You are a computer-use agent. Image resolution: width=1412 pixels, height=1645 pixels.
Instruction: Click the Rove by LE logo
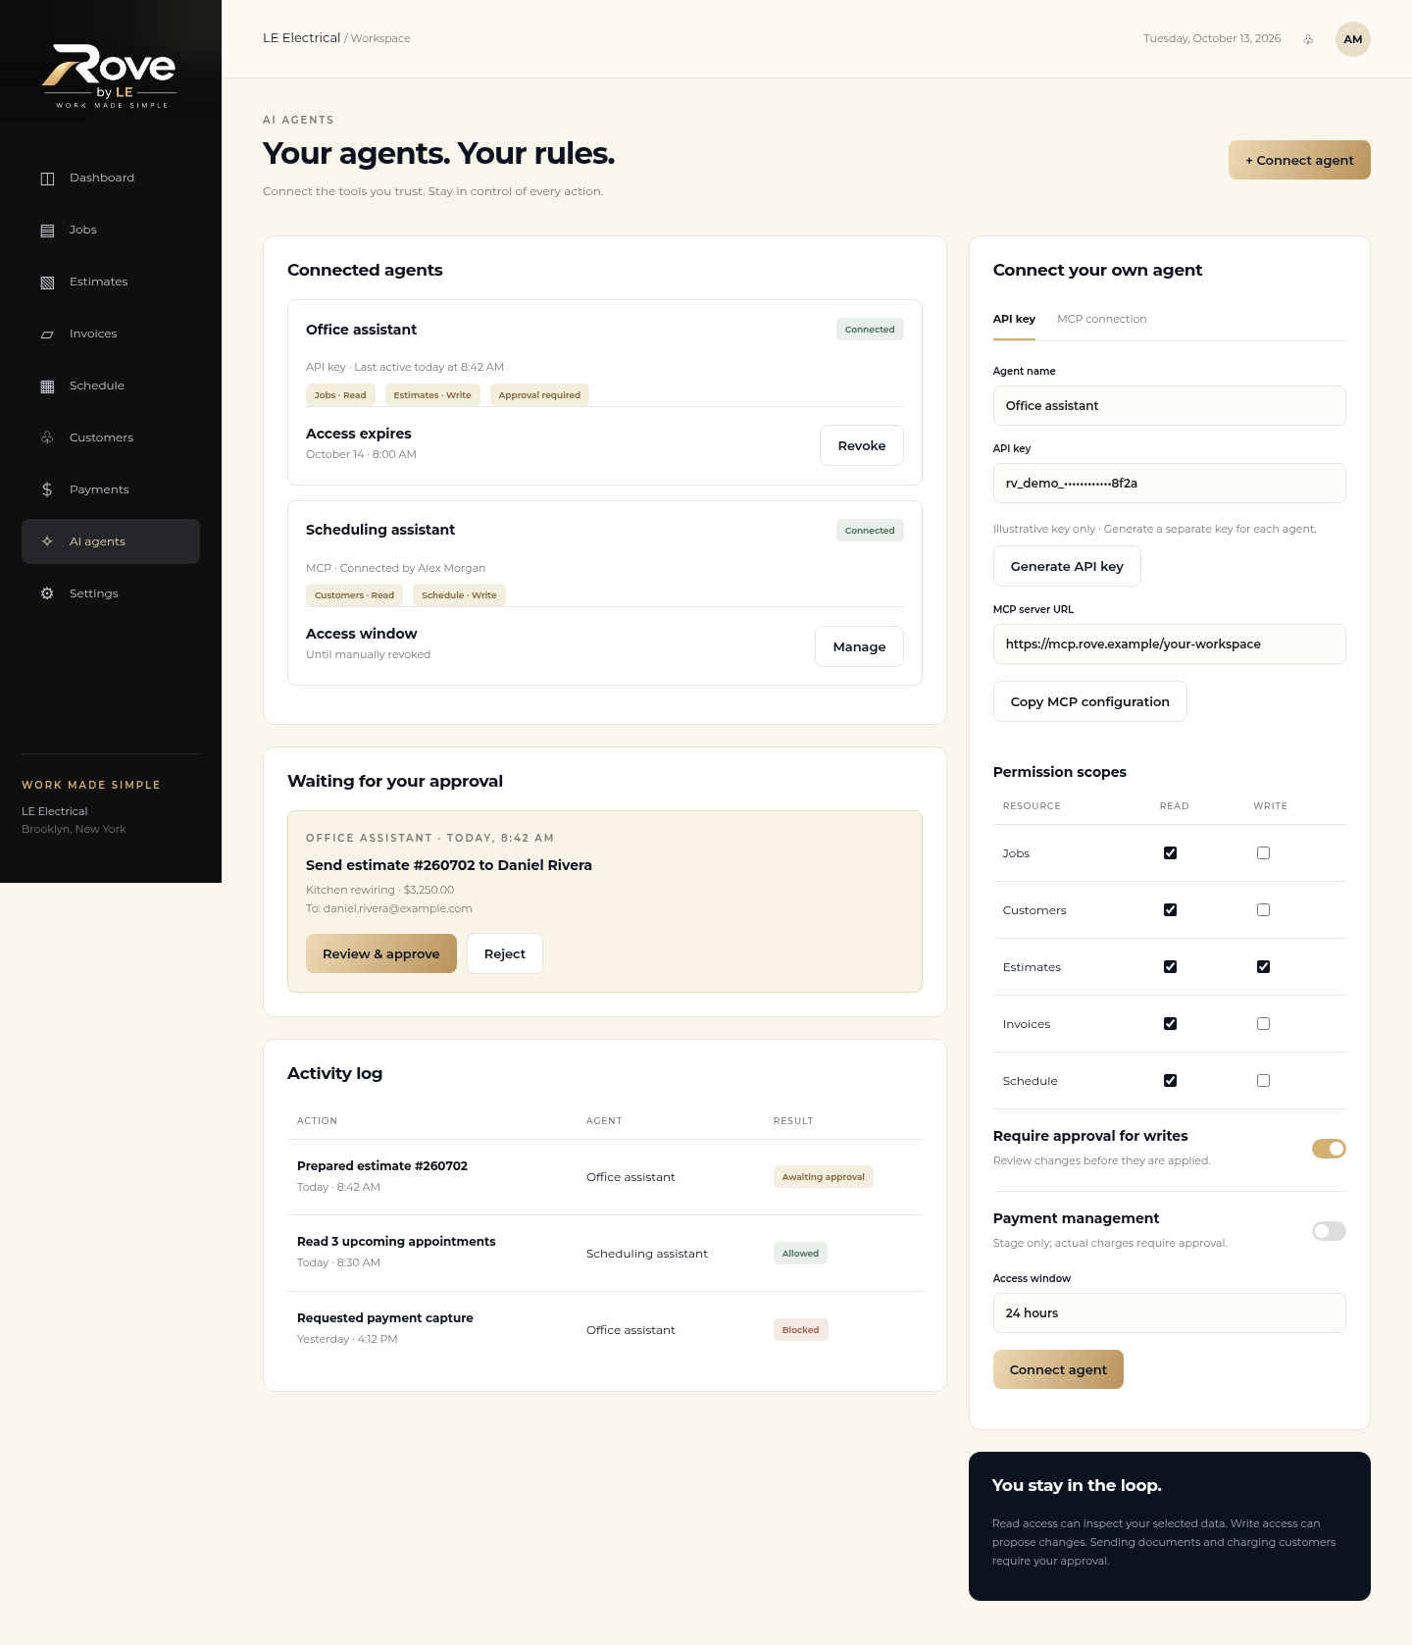coord(110,76)
